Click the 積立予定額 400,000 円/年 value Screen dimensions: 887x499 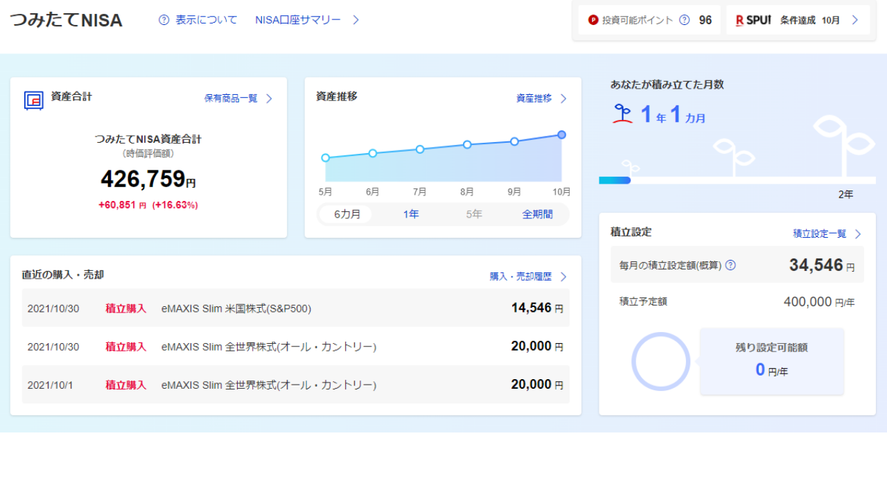[x=819, y=301]
